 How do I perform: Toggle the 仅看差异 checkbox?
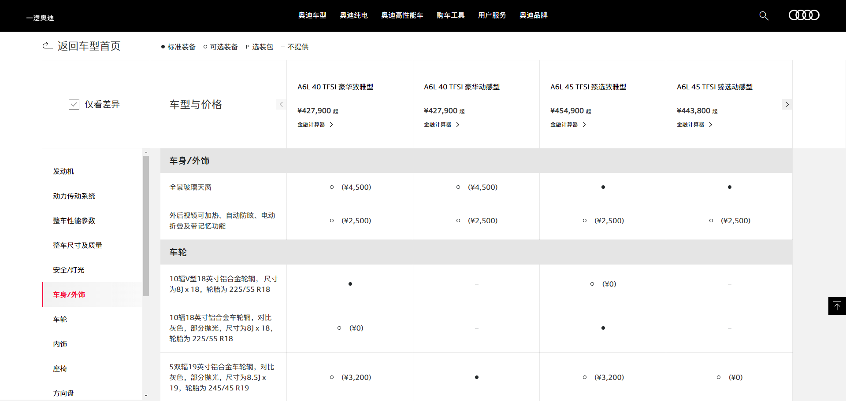click(x=74, y=104)
